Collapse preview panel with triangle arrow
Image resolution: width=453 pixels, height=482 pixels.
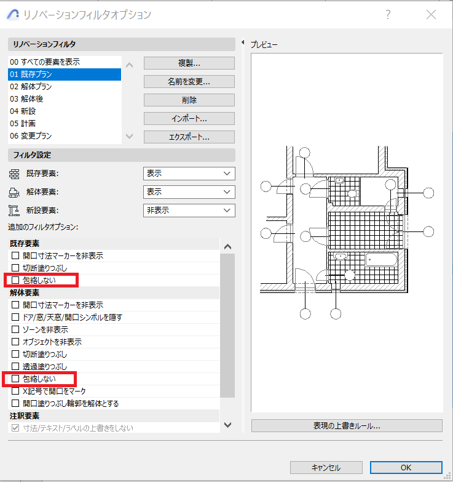tap(243, 44)
